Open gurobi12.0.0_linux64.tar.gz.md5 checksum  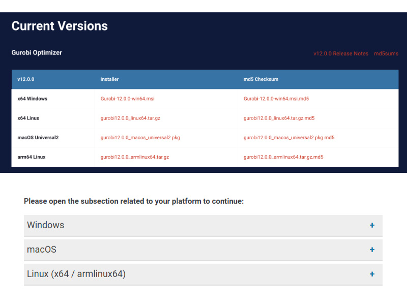[279, 118]
